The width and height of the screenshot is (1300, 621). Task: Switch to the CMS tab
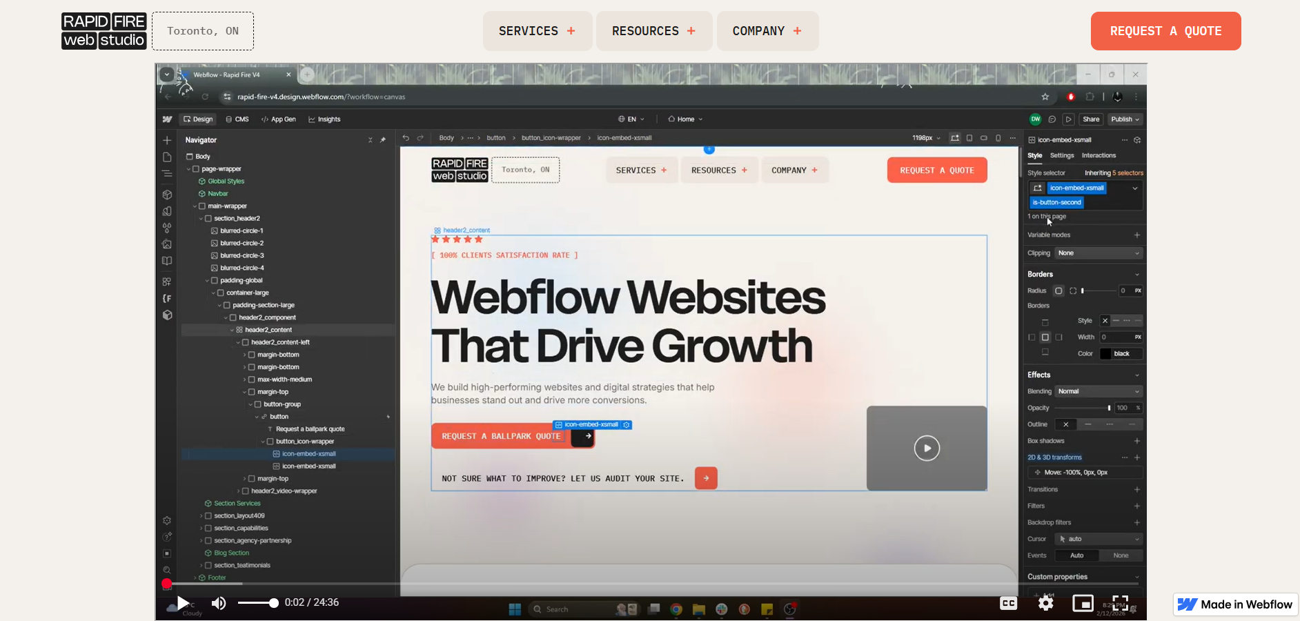[x=238, y=119]
